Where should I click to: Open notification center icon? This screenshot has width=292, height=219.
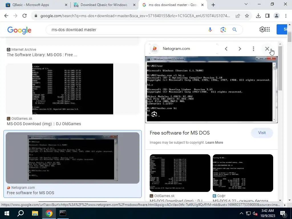pyautogui.click(x=283, y=213)
